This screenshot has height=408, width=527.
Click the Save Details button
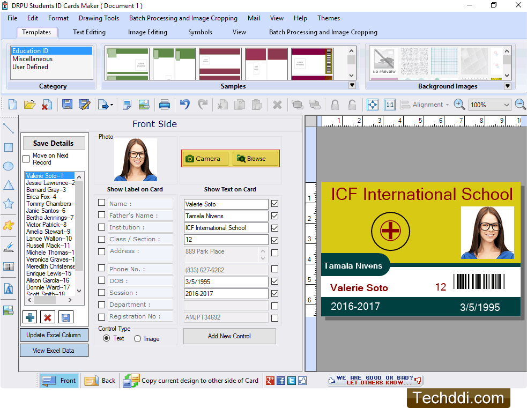pyautogui.click(x=54, y=143)
